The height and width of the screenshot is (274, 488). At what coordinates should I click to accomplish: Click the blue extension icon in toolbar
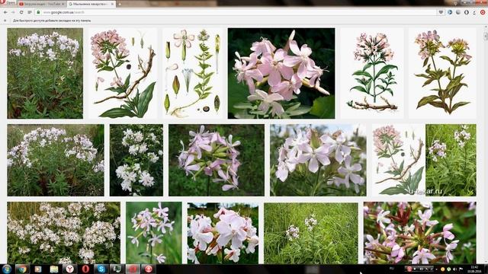(x=450, y=12)
